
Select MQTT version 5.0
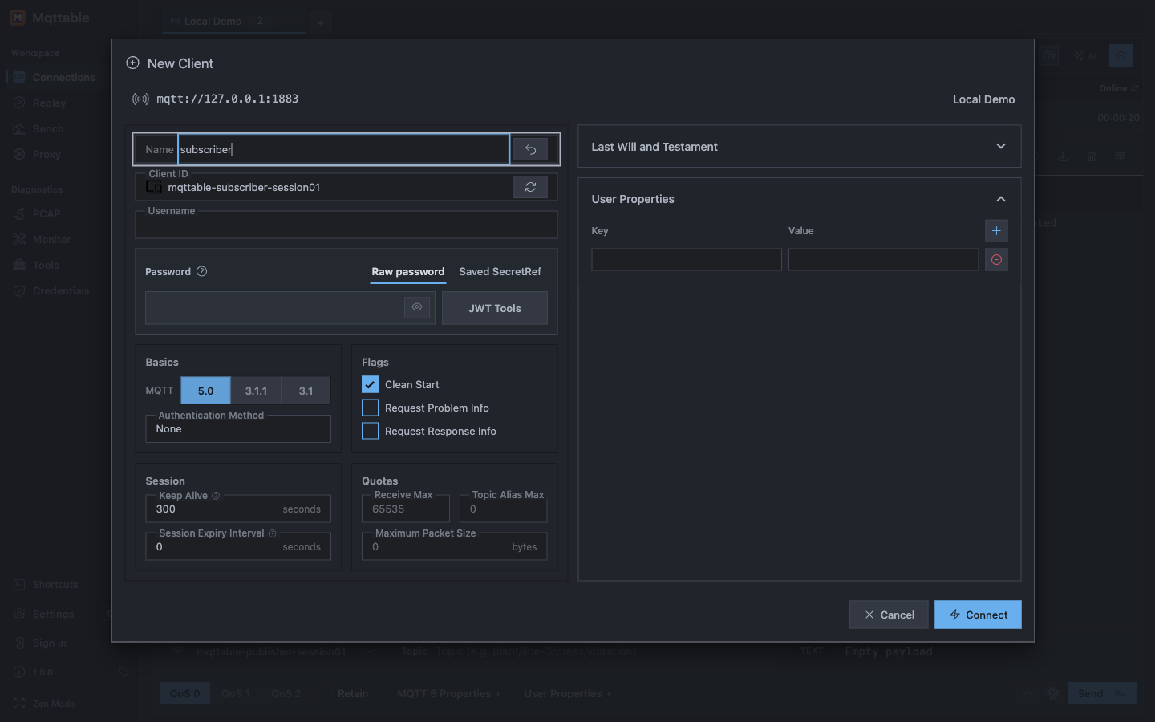(x=205, y=391)
